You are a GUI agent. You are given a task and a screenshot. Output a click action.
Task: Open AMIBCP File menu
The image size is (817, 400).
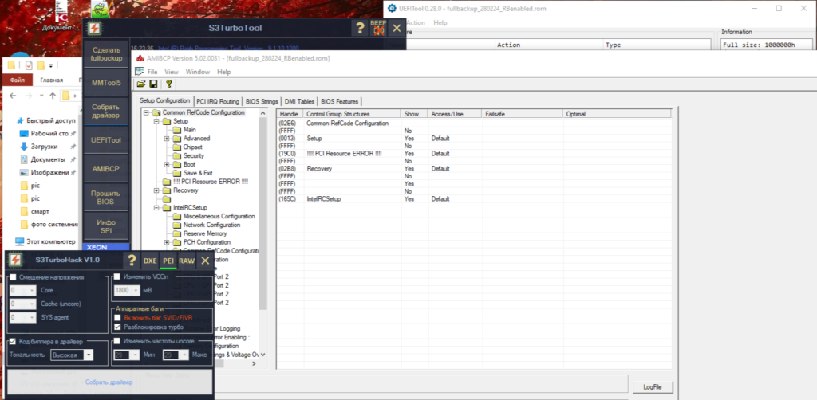tap(152, 72)
